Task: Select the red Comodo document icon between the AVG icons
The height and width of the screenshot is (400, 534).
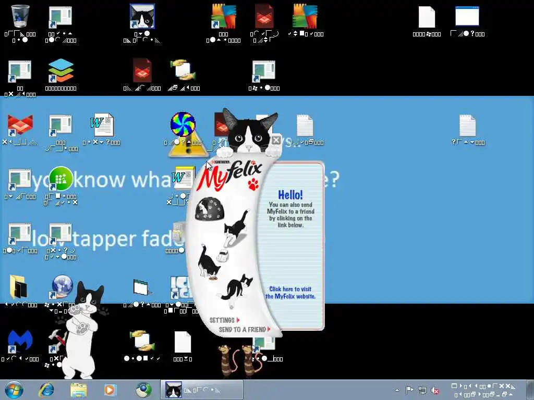Action: [x=264, y=16]
